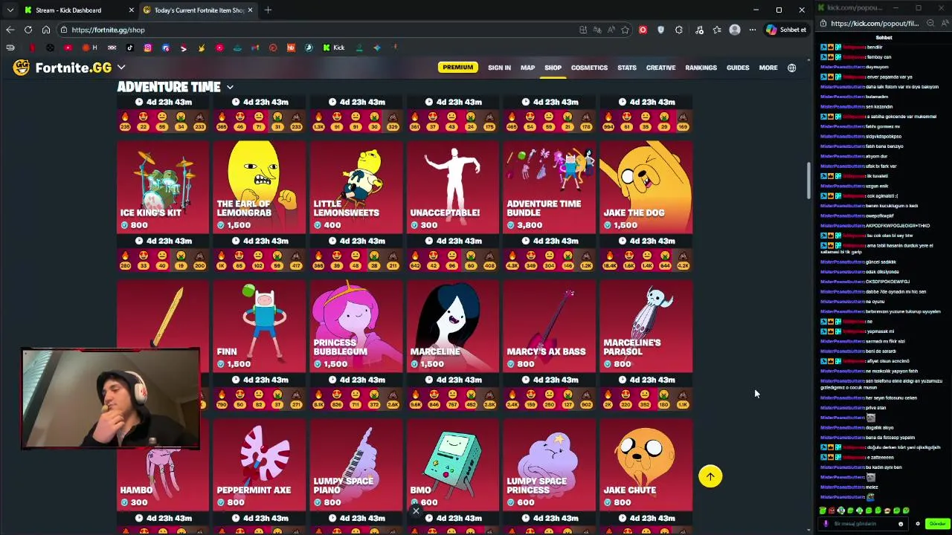Reload the Fortnite.GG page
The height and width of the screenshot is (535, 952).
pos(28,30)
